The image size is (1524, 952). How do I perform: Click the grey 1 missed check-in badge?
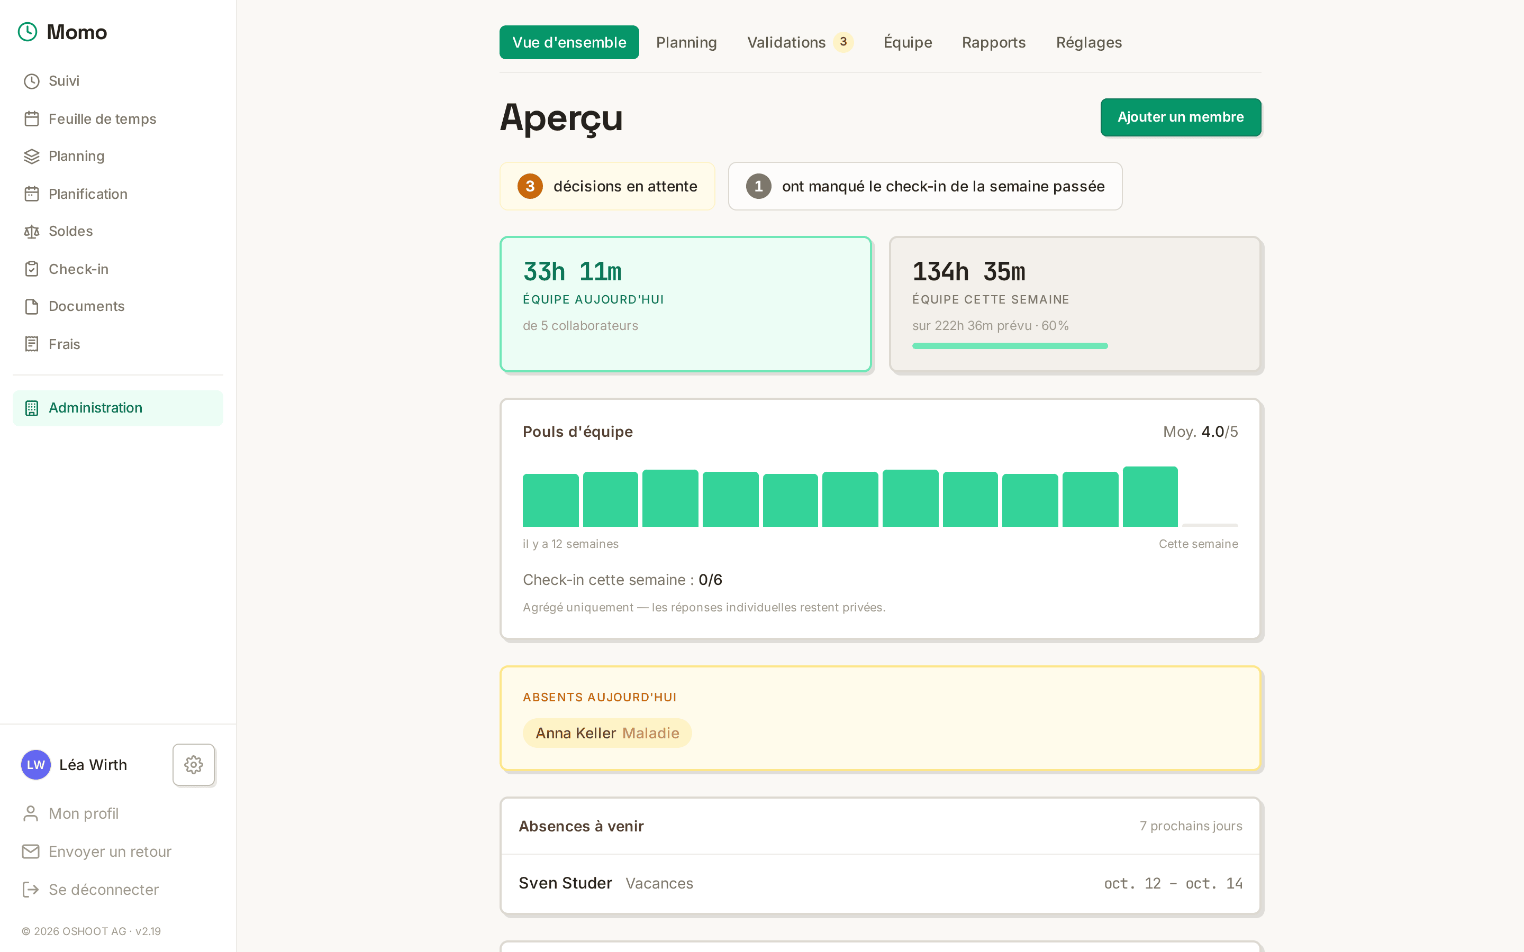[x=759, y=186]
